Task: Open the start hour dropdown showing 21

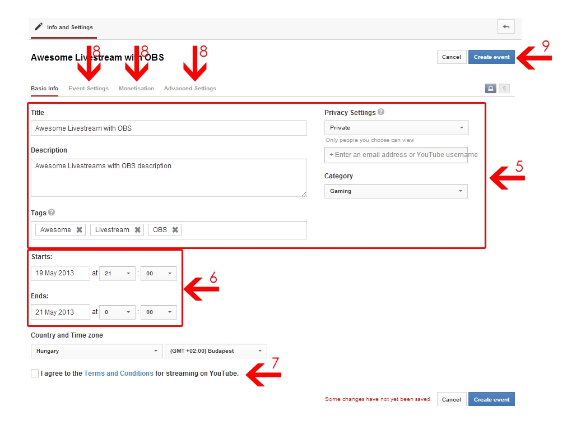Action: [x=117, y=273]
